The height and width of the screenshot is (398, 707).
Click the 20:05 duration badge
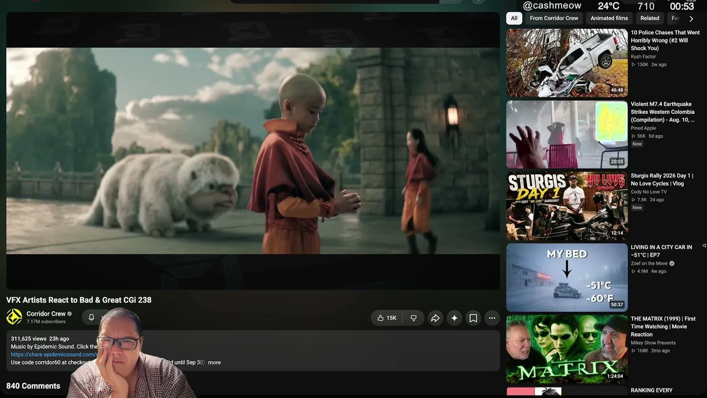point(617,161)
